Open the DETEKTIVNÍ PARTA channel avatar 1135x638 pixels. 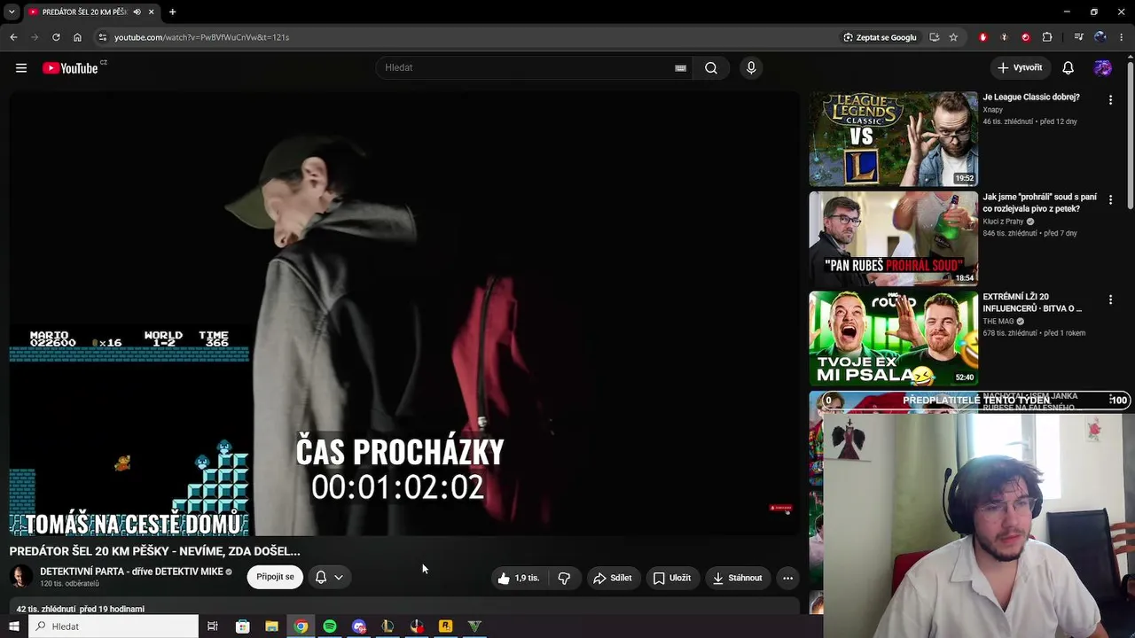[x=21, y=577]
